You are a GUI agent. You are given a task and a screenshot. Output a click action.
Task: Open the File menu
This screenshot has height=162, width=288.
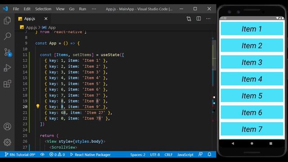tap(16, 9)
